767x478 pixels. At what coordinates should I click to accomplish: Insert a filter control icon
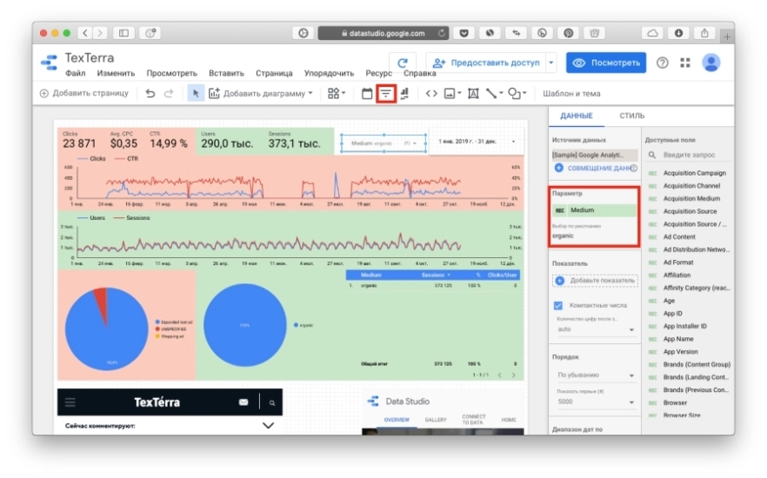[x=386, y=93]
